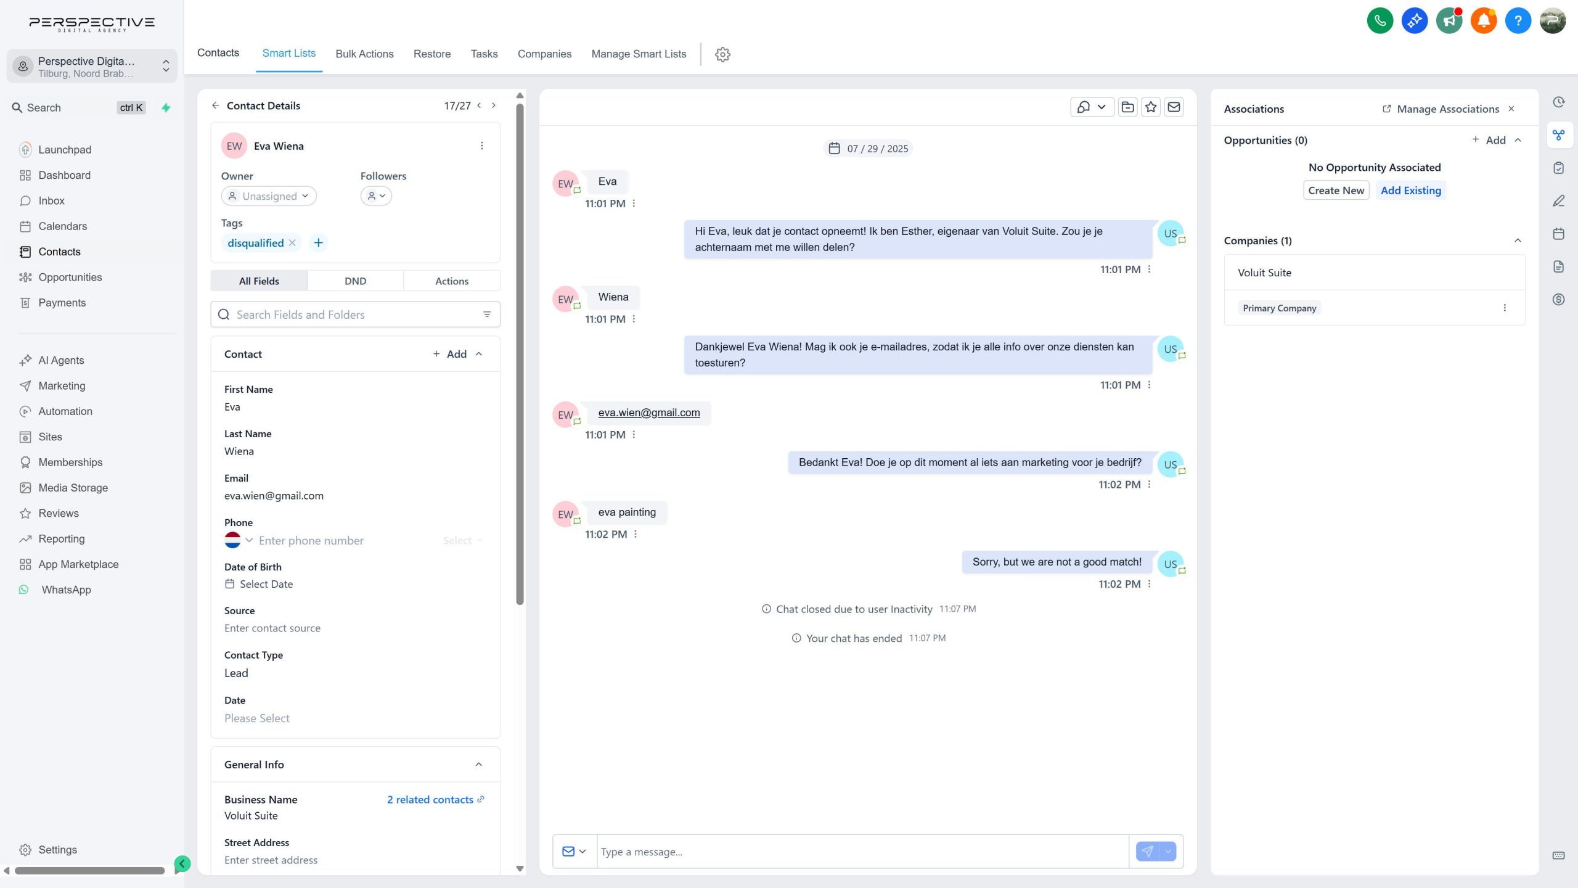Click the megaphone announcements icon
The height and width of the screenshot is (888, 1578).
(1449, 21)
